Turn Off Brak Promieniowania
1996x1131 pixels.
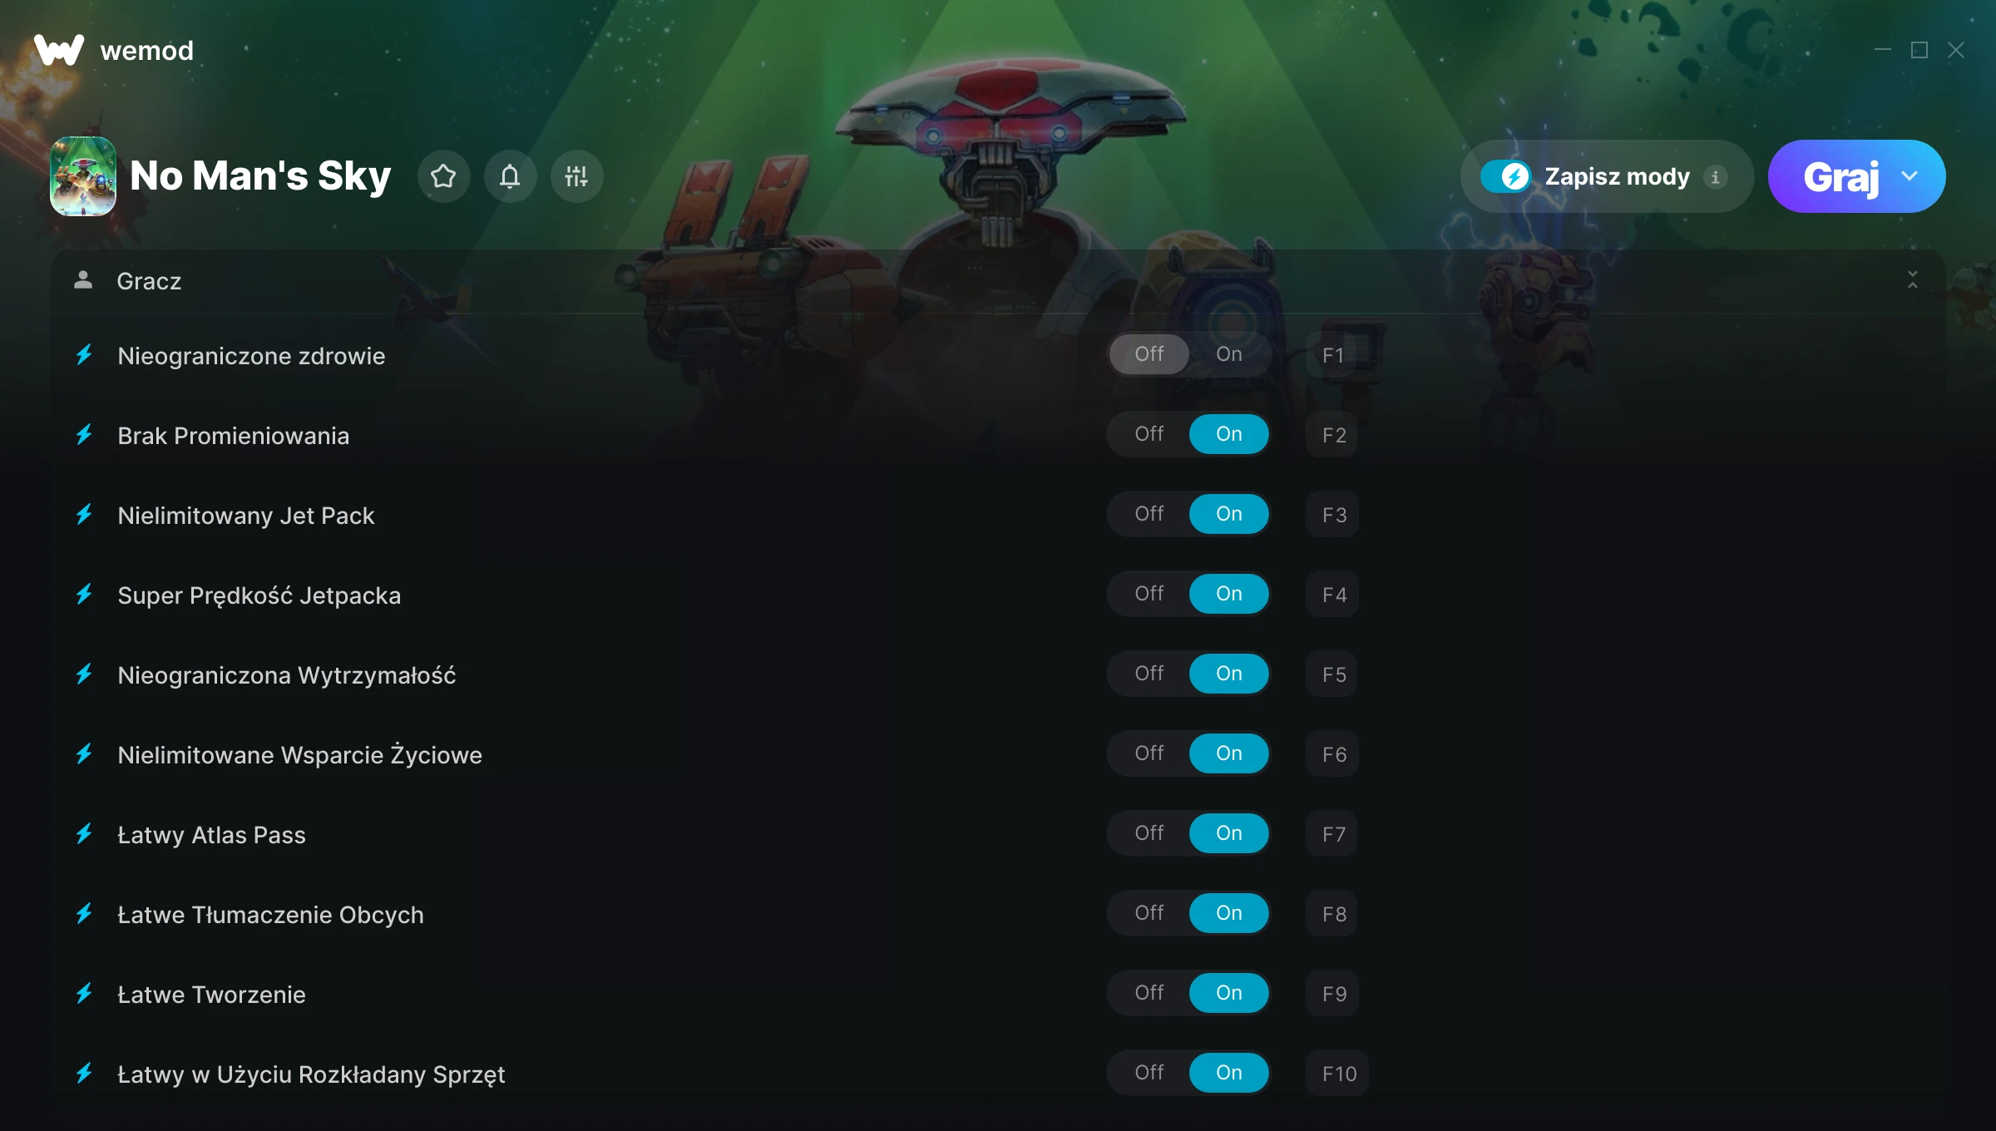[1149, 434]
